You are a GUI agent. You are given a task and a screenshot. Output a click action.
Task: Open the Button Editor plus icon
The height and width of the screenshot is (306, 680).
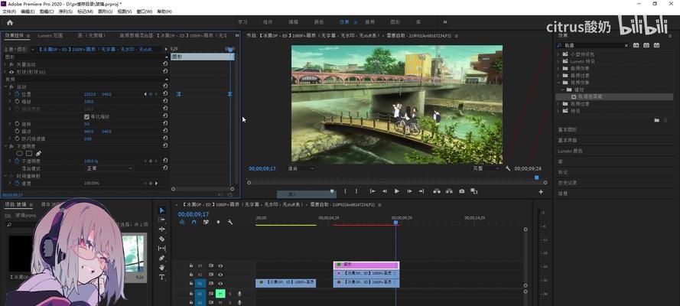541,191
